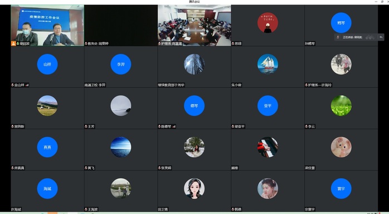Image resolution: width=389 pixels, height=214 pixels.
Task: Click the blue ocean horizon avatar
Action: tap(121, 147)
